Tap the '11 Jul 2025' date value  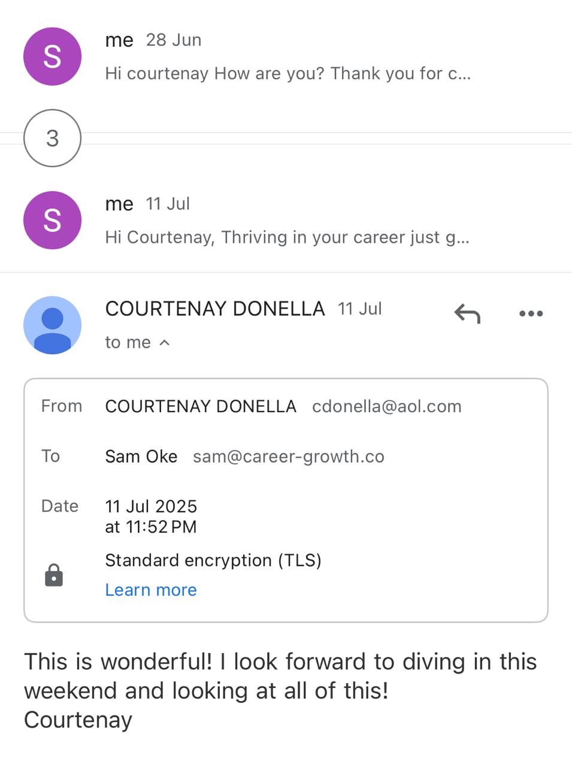(151, 507)
